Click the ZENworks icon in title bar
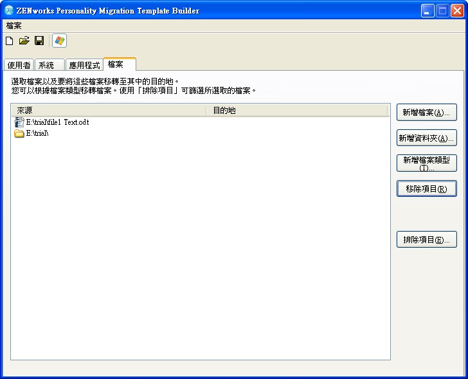This screenshot has height=379, width=468. 9,10
